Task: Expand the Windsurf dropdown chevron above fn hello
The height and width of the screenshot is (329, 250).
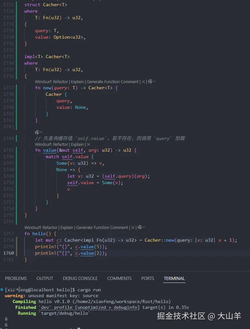Action: (x=144, y=228)
